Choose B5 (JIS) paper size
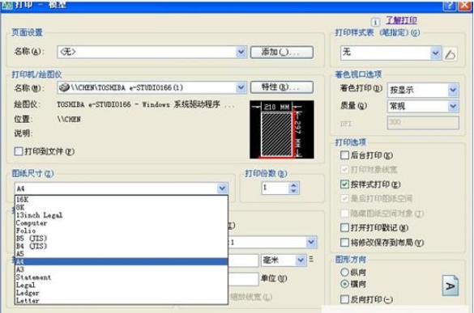 click(x=122, y=238)
